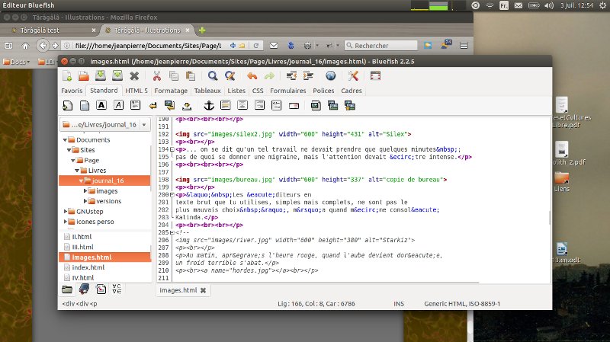Collapse the Livres folder
This screenshot has width=610, height=342.
(77, 171)
